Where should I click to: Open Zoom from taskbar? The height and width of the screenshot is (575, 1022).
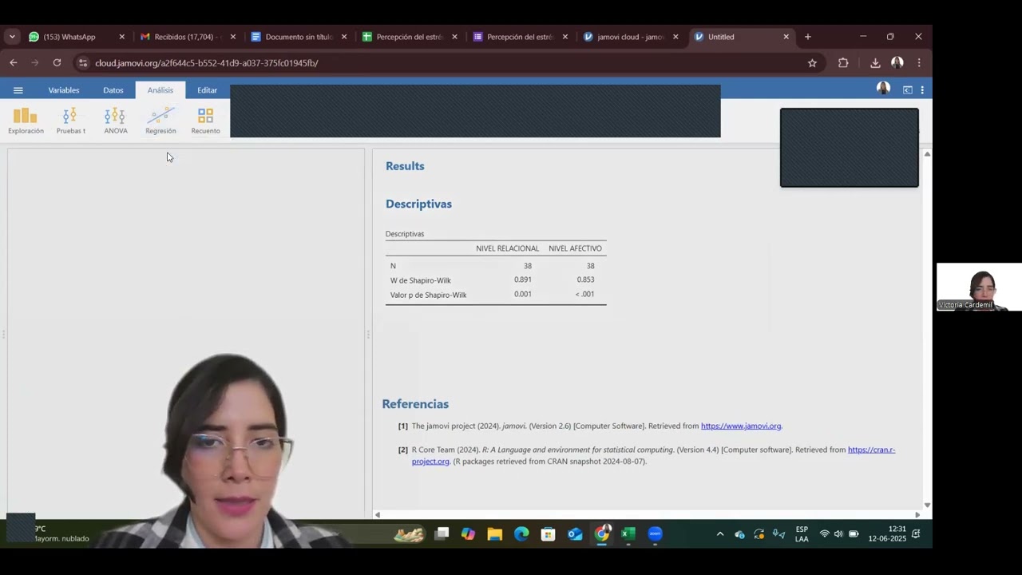pyautogui.click(x=656, y=533)
